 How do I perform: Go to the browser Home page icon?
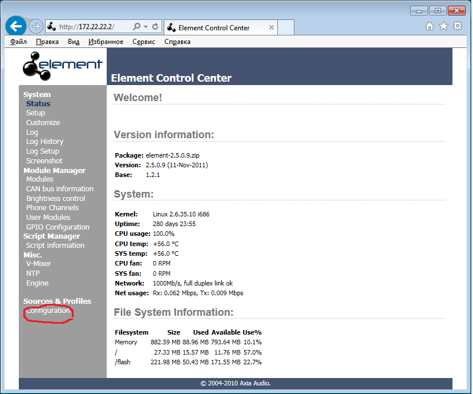pyautogui.click(x=430, y=26)
